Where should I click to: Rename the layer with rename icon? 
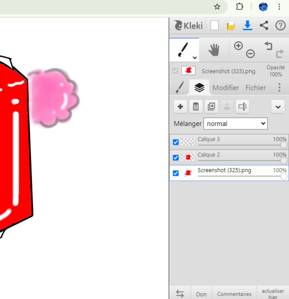coord(242,107)
